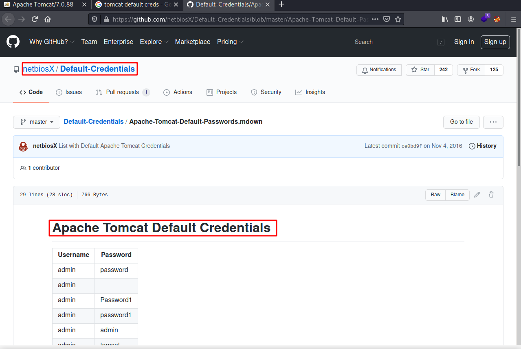Open the netbiosX owner link

39,69
